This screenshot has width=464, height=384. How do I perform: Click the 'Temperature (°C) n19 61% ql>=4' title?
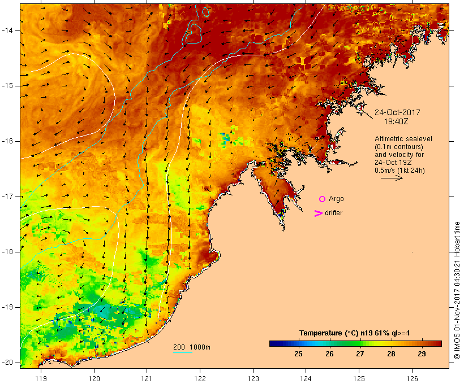click(355, 333)
